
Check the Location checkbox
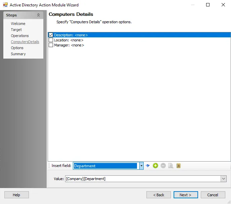click(x=51, y=40)
